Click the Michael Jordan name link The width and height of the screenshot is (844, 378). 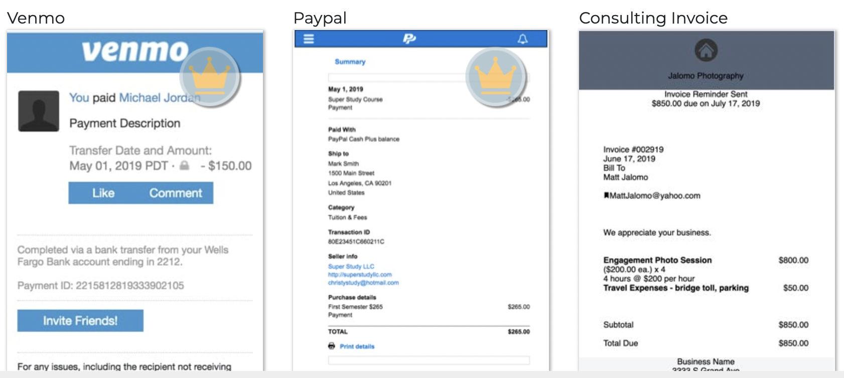coord(160,98)
